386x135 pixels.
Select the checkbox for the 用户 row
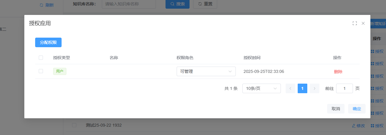(x=41, y=71)
